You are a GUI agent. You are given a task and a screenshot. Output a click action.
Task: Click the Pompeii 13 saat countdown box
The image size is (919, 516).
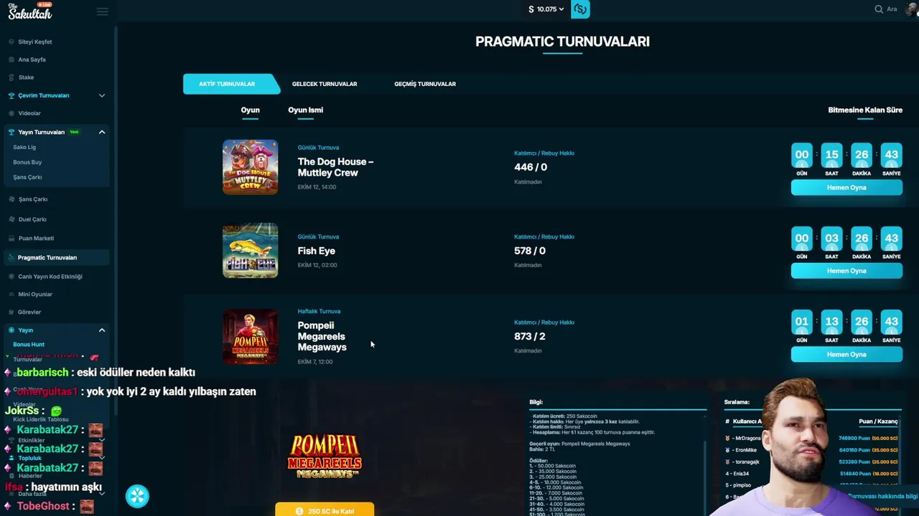831,322
